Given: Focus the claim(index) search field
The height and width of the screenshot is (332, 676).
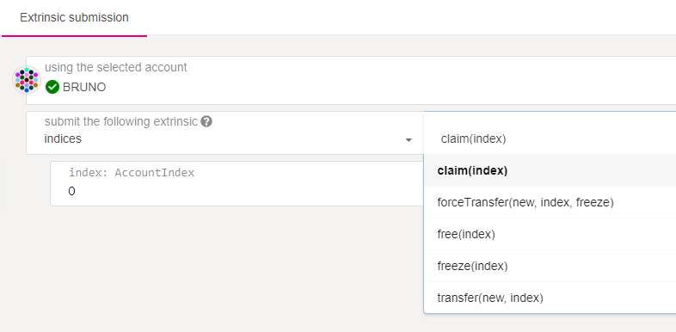Looking at the screenshot, I should point(550,138).
